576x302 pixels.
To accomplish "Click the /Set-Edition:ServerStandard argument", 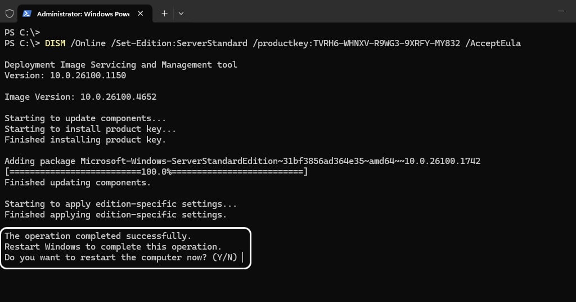I will click(x=179, y=43).
